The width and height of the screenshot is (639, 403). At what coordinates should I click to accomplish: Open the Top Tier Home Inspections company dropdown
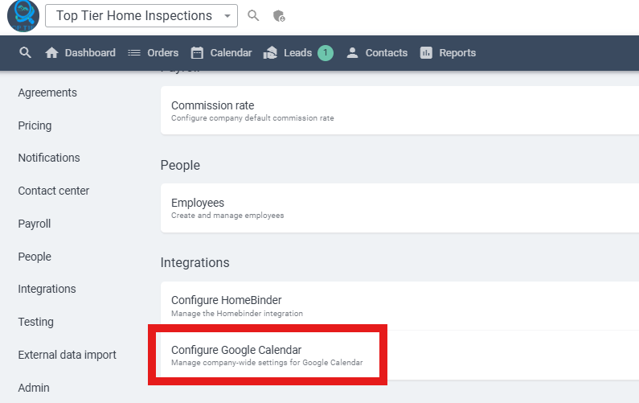(x=141, y=16)
